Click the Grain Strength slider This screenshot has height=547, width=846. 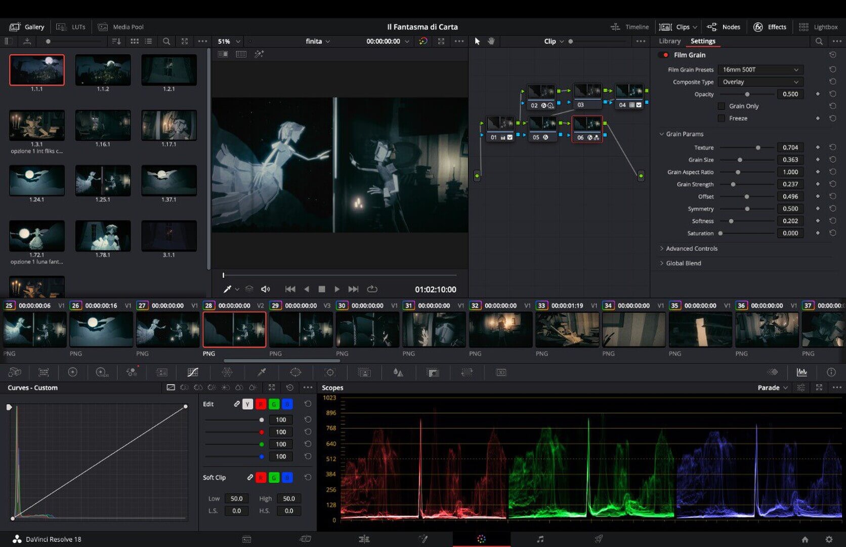733,184
